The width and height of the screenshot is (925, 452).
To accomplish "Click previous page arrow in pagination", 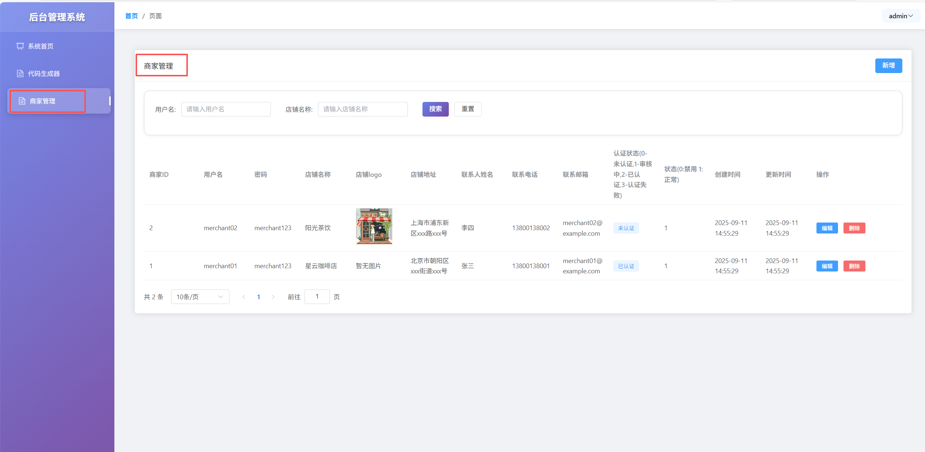I will [x=243, y=297].
